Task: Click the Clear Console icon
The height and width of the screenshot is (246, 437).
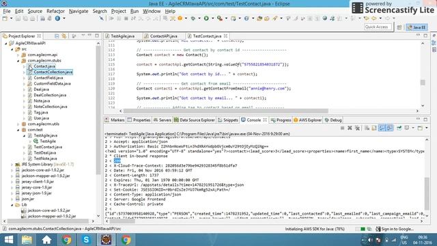Action: click(367, 128)
